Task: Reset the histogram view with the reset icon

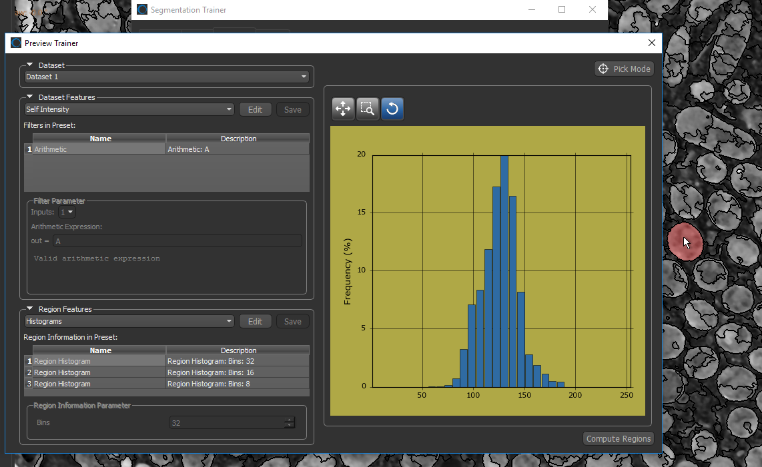Action: click(392, 109)
